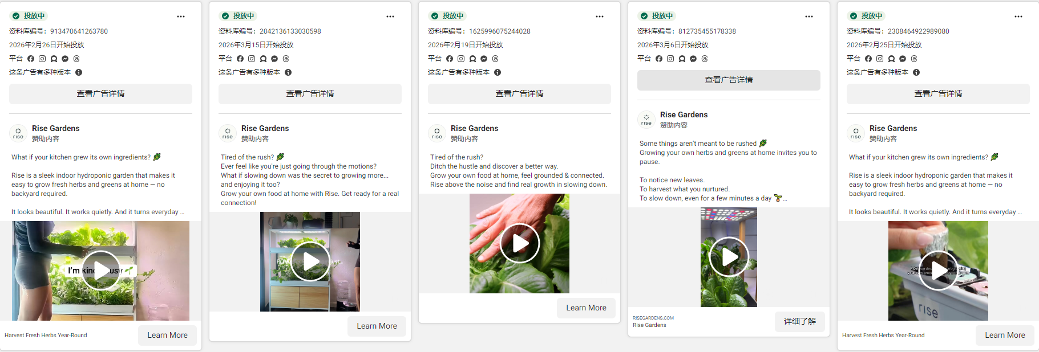Open Rise Gardens page link in ad 2042136133030598
The width and height of the screenshot is (1039, 352).
[265, 129]
